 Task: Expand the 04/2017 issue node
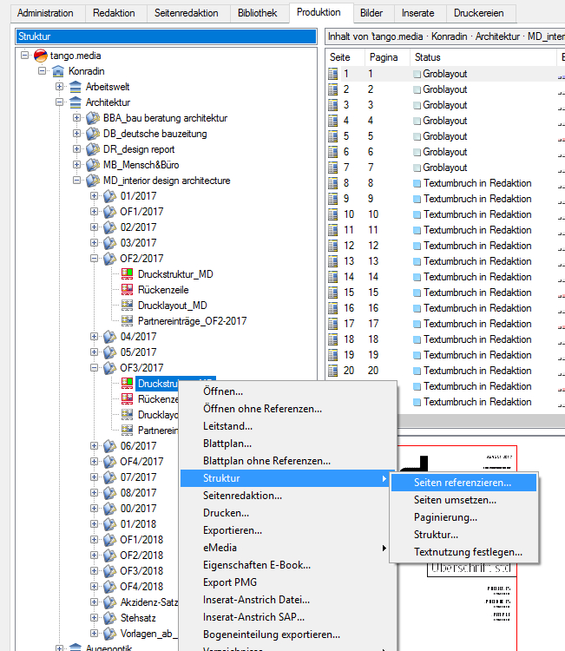pyautogui.click(x=94, y=337)
